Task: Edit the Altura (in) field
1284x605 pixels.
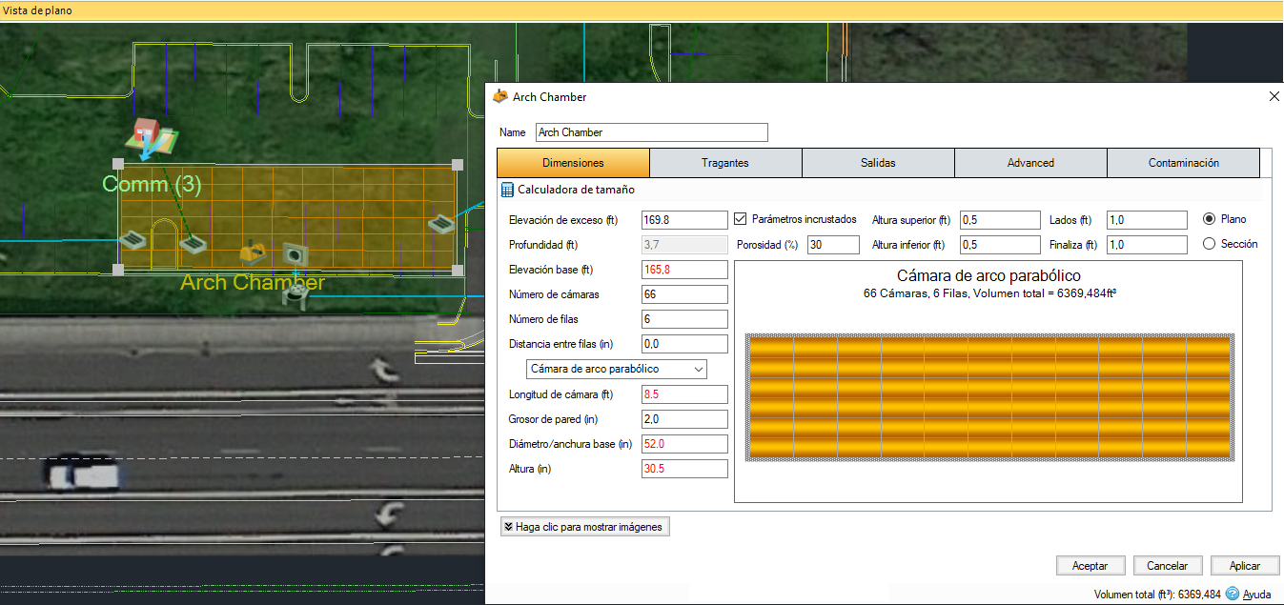Action: [x=685, y=469]
